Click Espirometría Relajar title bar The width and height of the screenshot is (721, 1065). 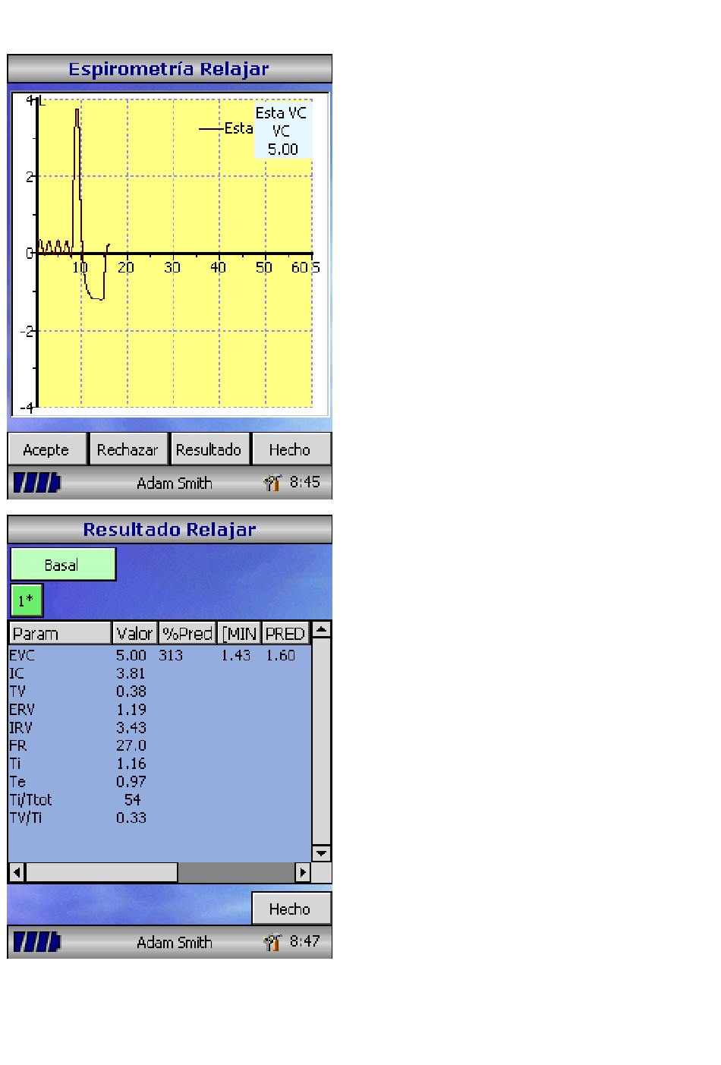(x=170, y=69)
